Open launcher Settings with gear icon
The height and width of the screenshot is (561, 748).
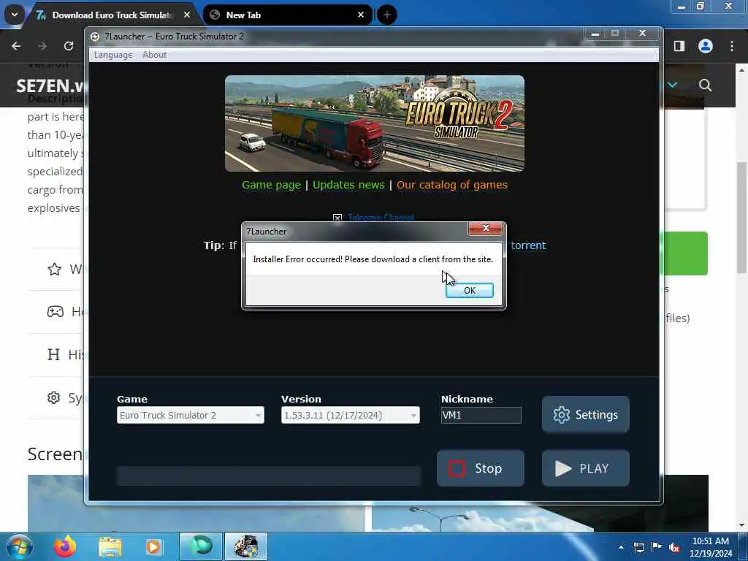pos(585,415)
